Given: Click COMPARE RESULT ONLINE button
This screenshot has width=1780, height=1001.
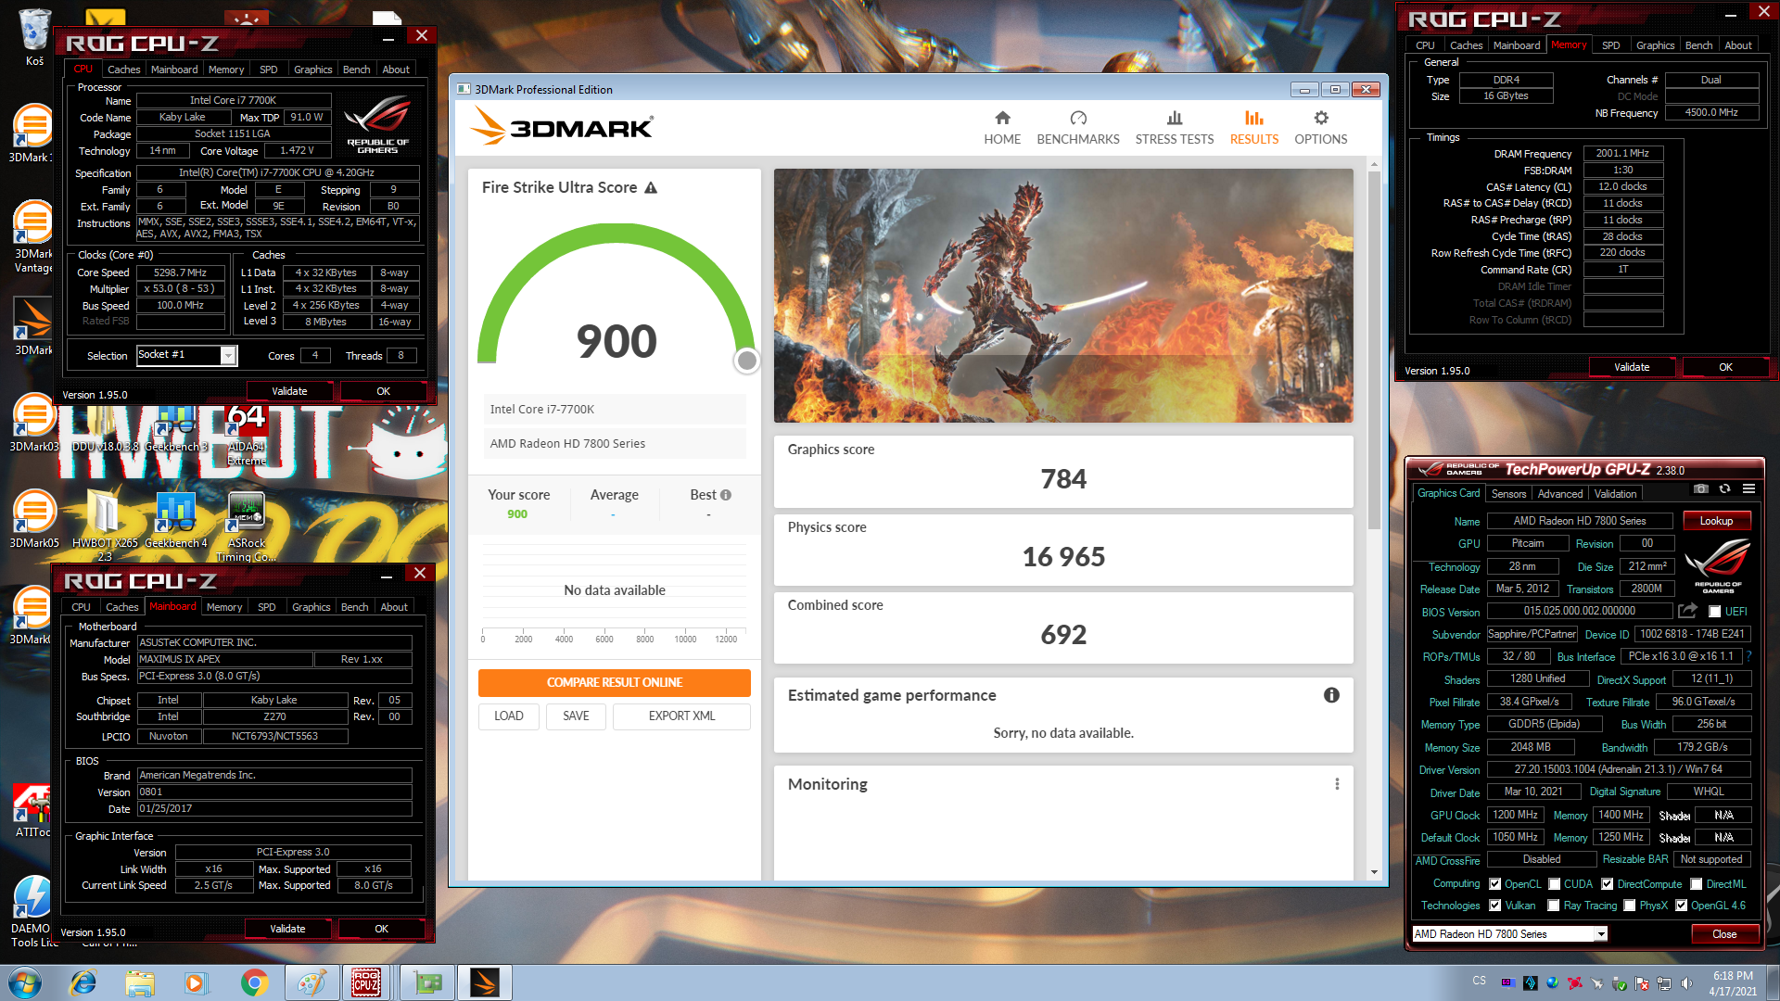Looking at the screenshot, I should coord(615,682).
